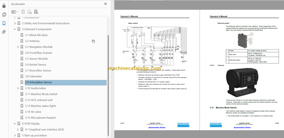Open the 3.1 MineLAN client bookmark
Viewport: 284px width, 138px height.
click(x=36, y=35)
